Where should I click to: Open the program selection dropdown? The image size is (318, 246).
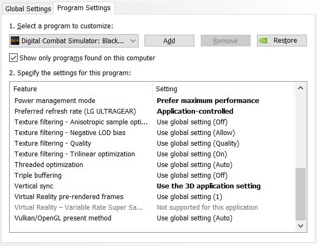coord(74,41)
